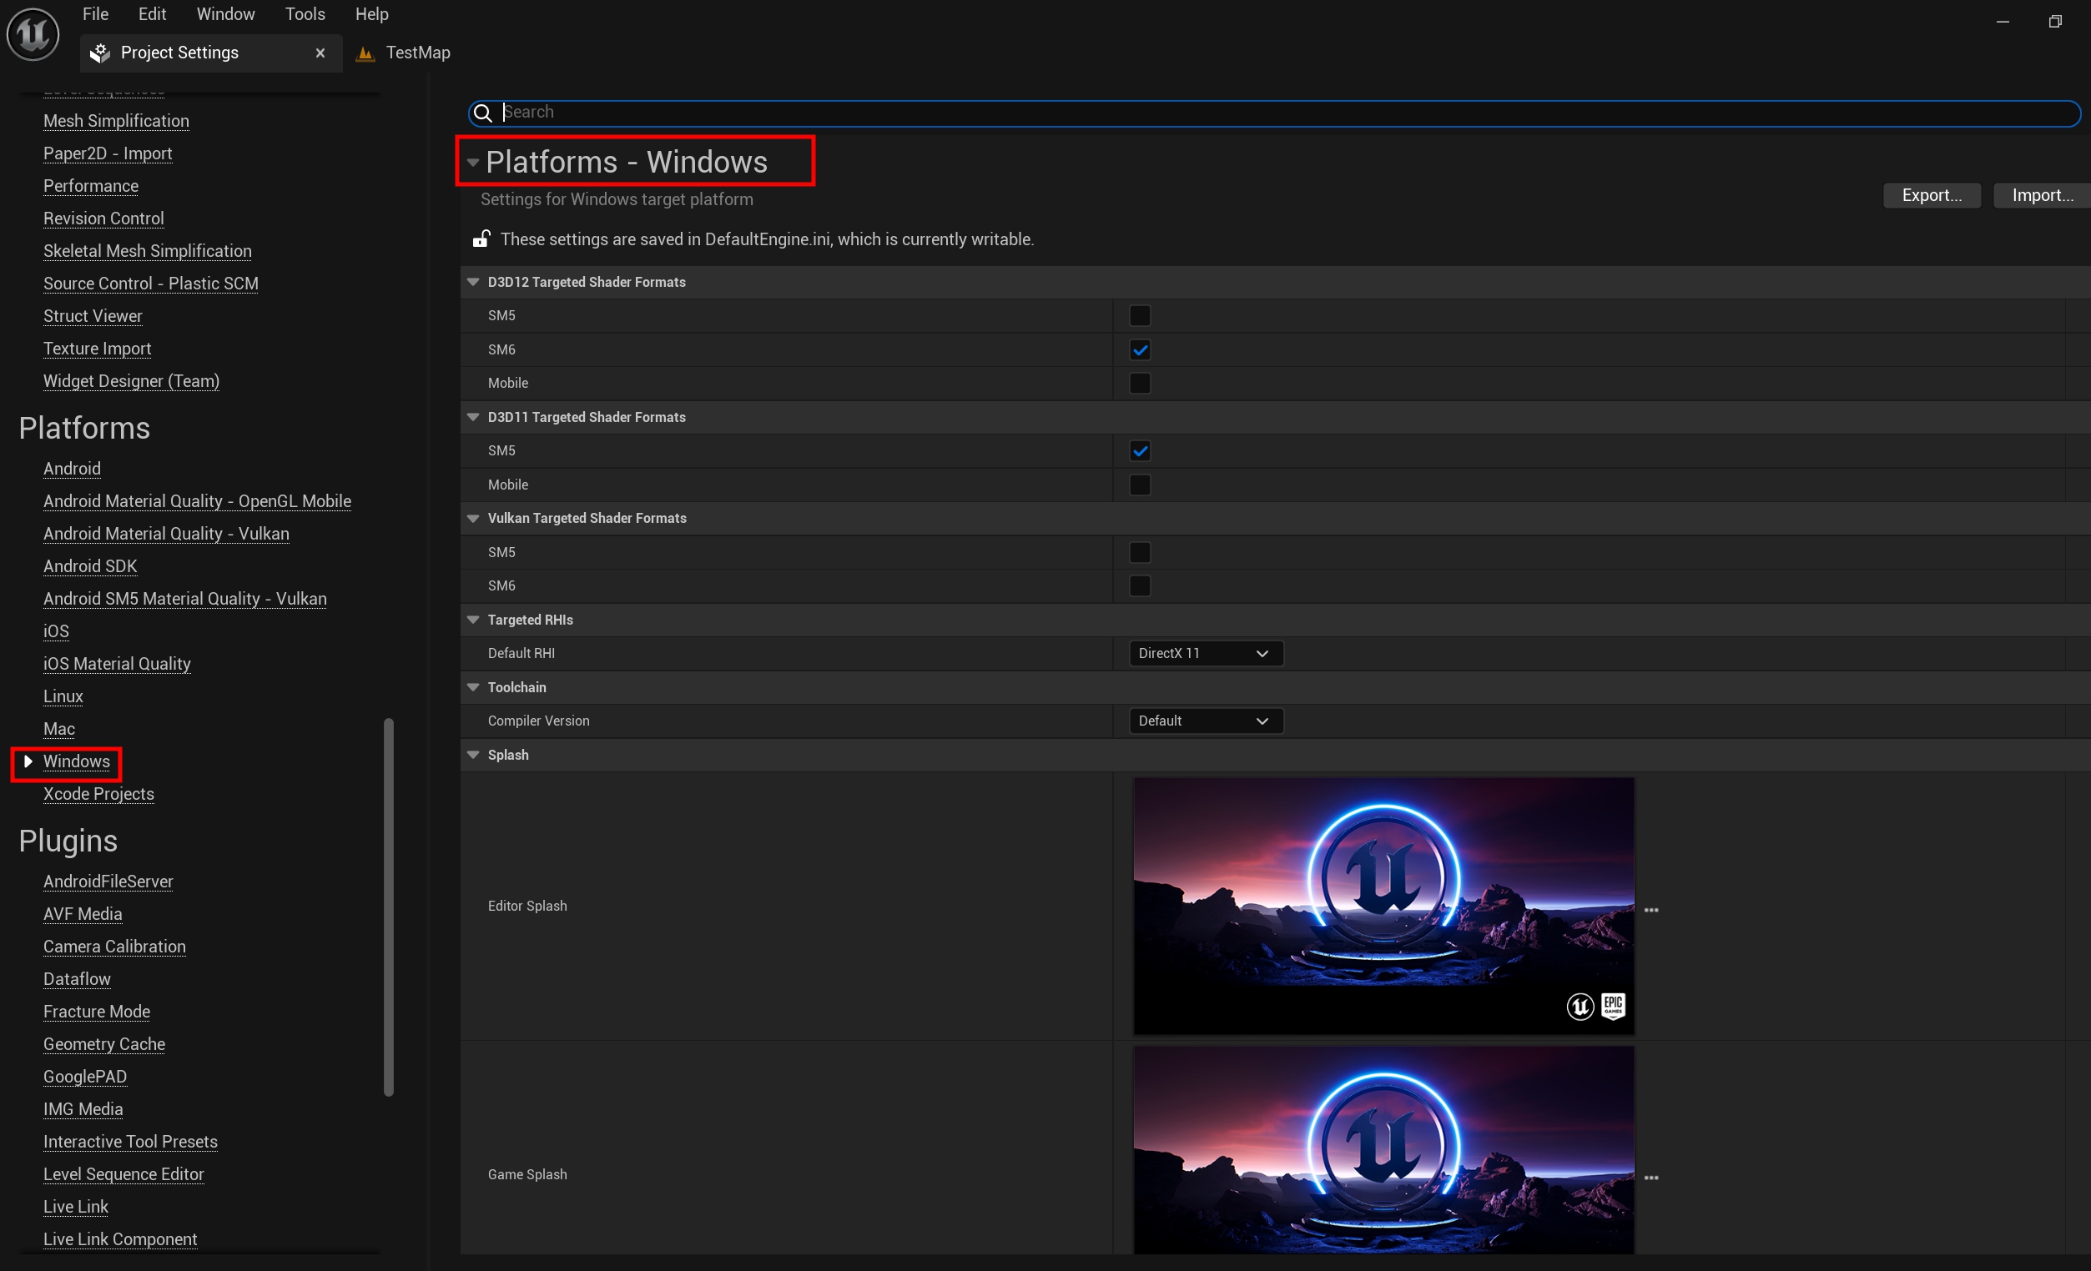Collapse the Toolchain section
Screen dimensions: 2091x1271
[472, 687]
